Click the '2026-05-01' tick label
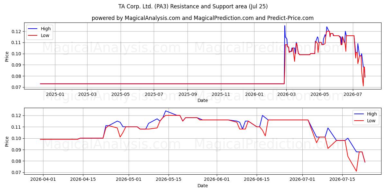386x193 pixels. coord(129,179)
